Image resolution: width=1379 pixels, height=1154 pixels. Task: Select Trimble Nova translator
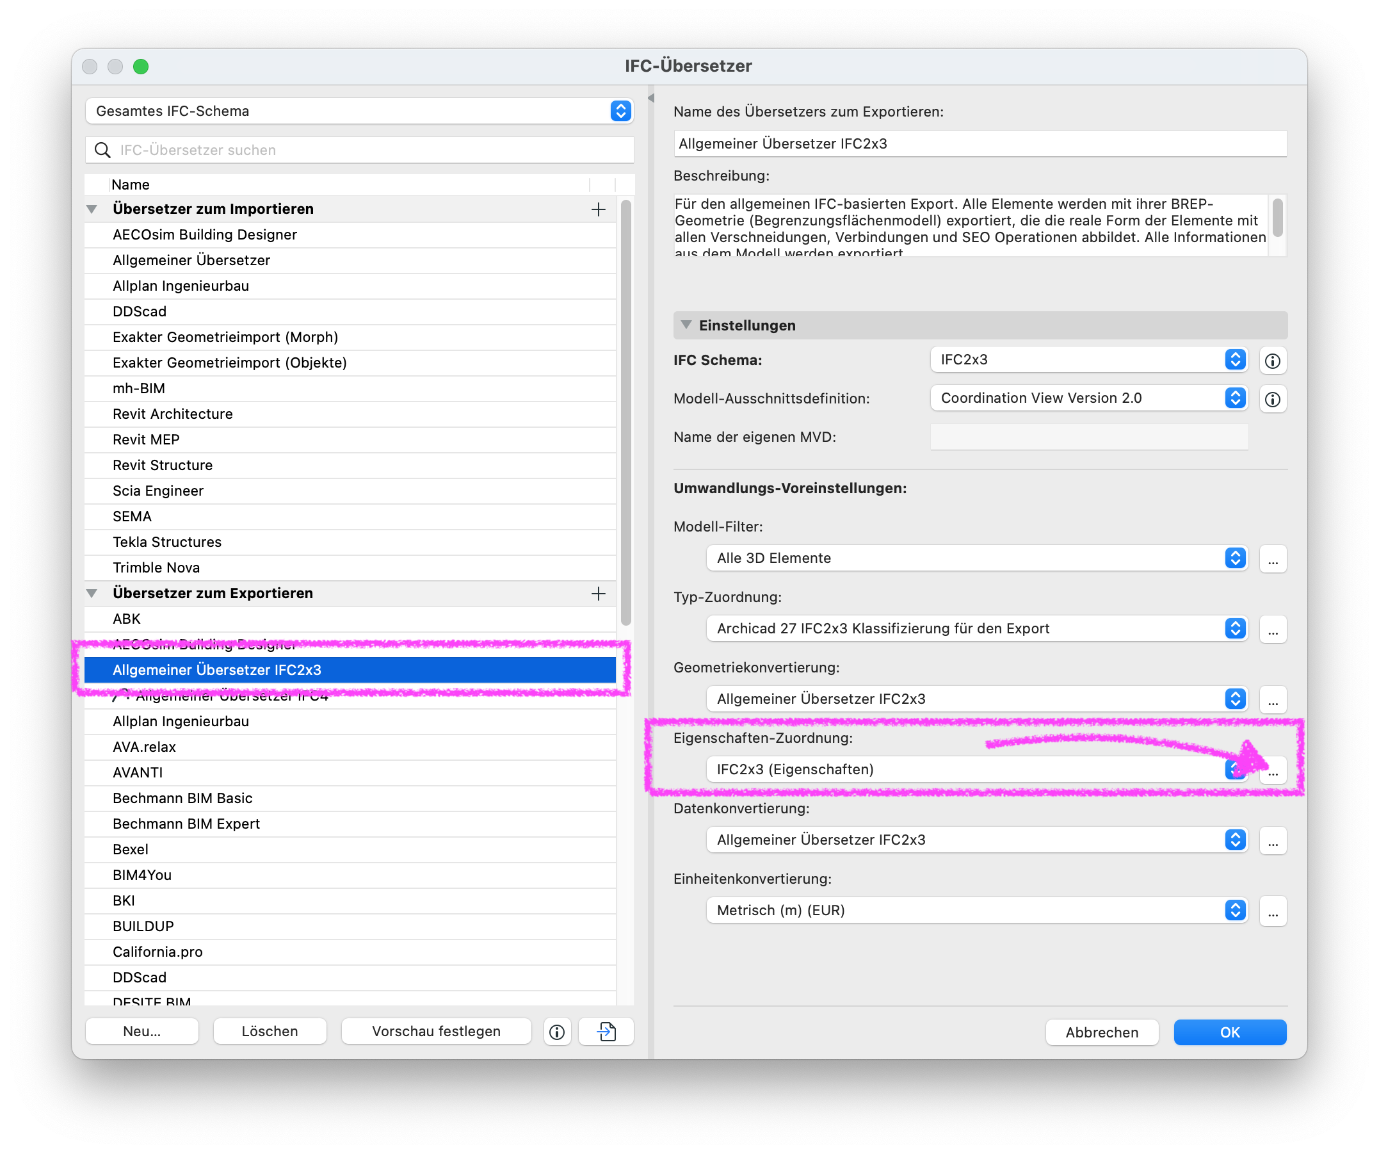(350, 568)
